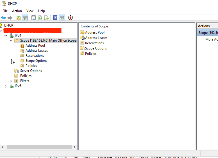
Task: Open the Properties toolbar icon
Action: point(33,18)
